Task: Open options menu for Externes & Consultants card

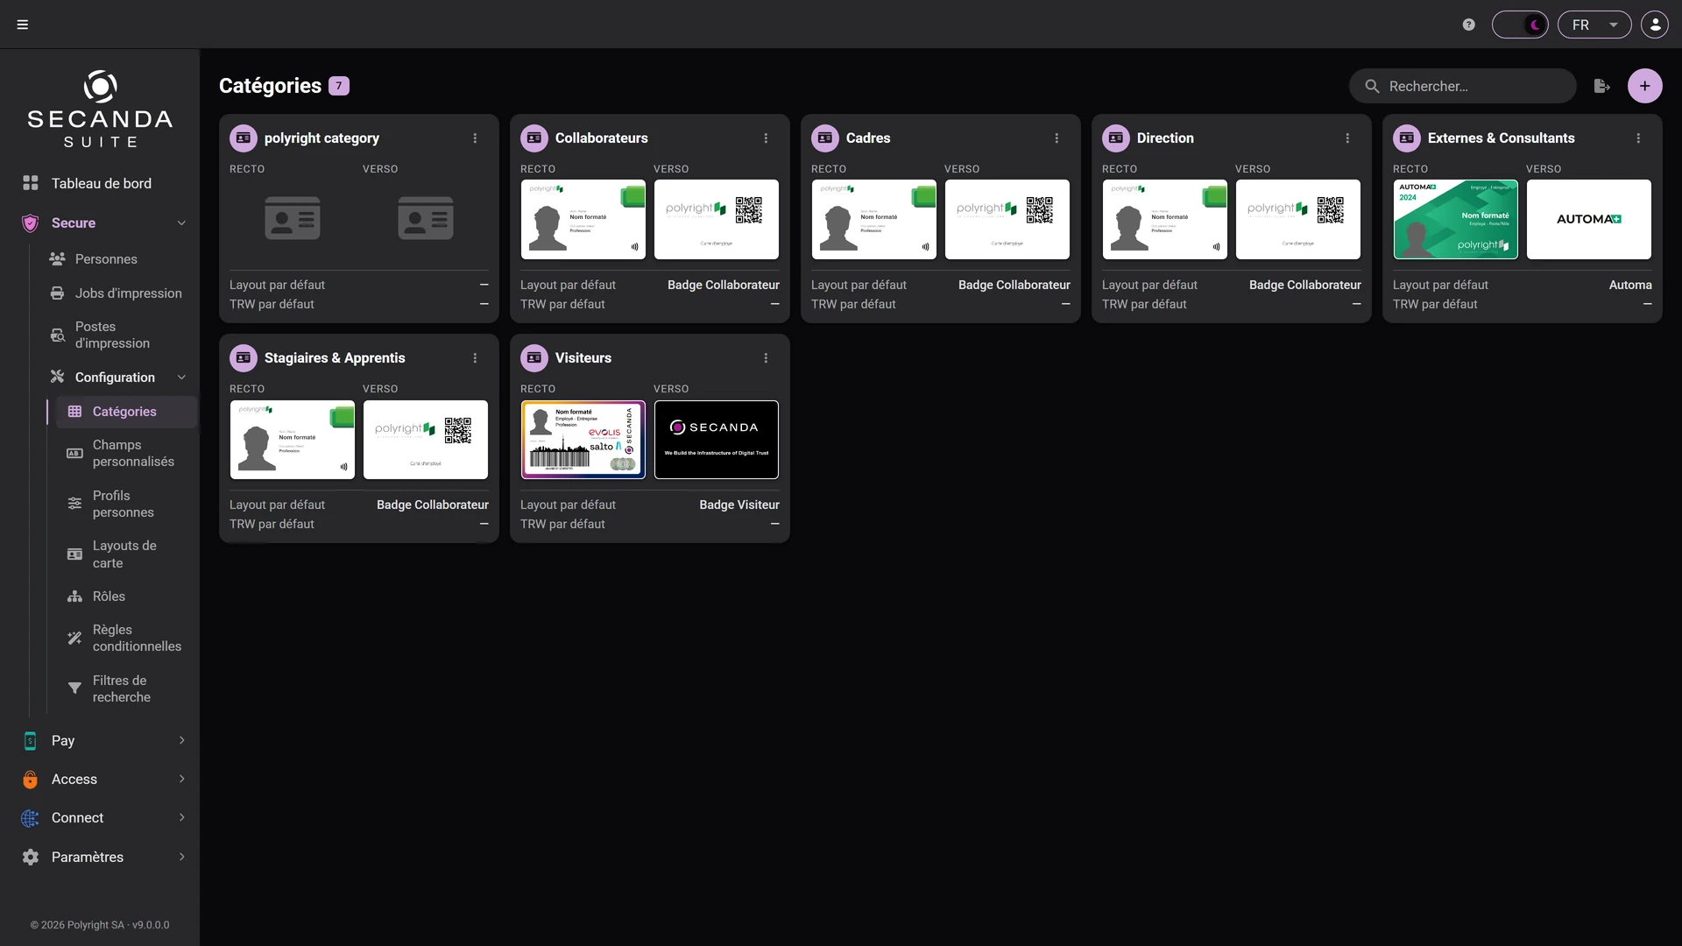Action: coord(1638,138)
